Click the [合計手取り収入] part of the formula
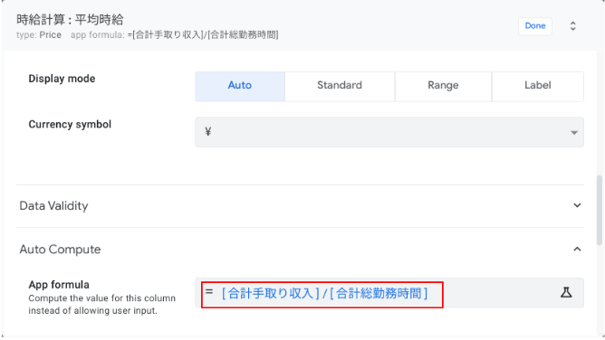This screenshot has height=340, width=605. (271, 294)
